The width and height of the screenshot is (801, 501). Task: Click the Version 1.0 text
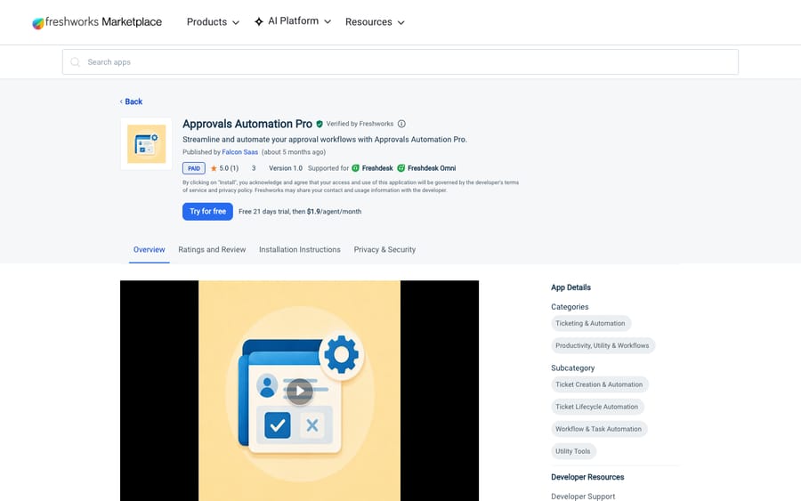(286, 168)
